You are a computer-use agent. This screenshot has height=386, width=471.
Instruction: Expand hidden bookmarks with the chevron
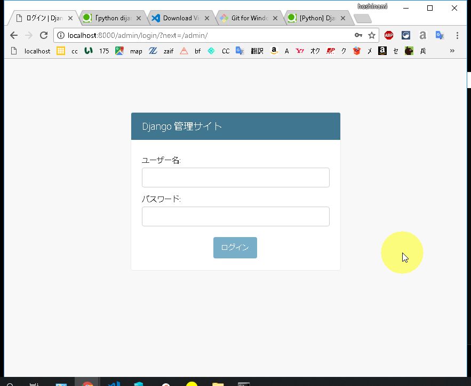[452, 51]
